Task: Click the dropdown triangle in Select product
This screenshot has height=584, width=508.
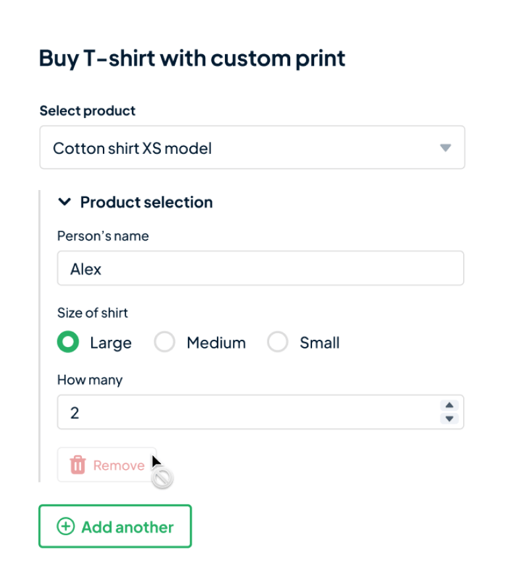Action: click(x=445, y=148)
